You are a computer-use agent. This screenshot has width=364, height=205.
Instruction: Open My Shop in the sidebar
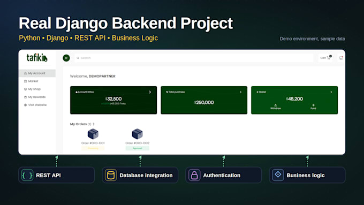coord(37,89)
